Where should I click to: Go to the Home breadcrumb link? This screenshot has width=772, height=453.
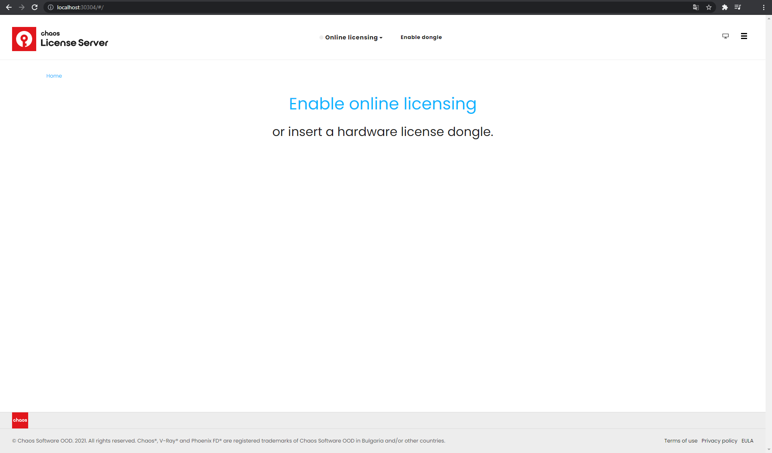[54, 76]
